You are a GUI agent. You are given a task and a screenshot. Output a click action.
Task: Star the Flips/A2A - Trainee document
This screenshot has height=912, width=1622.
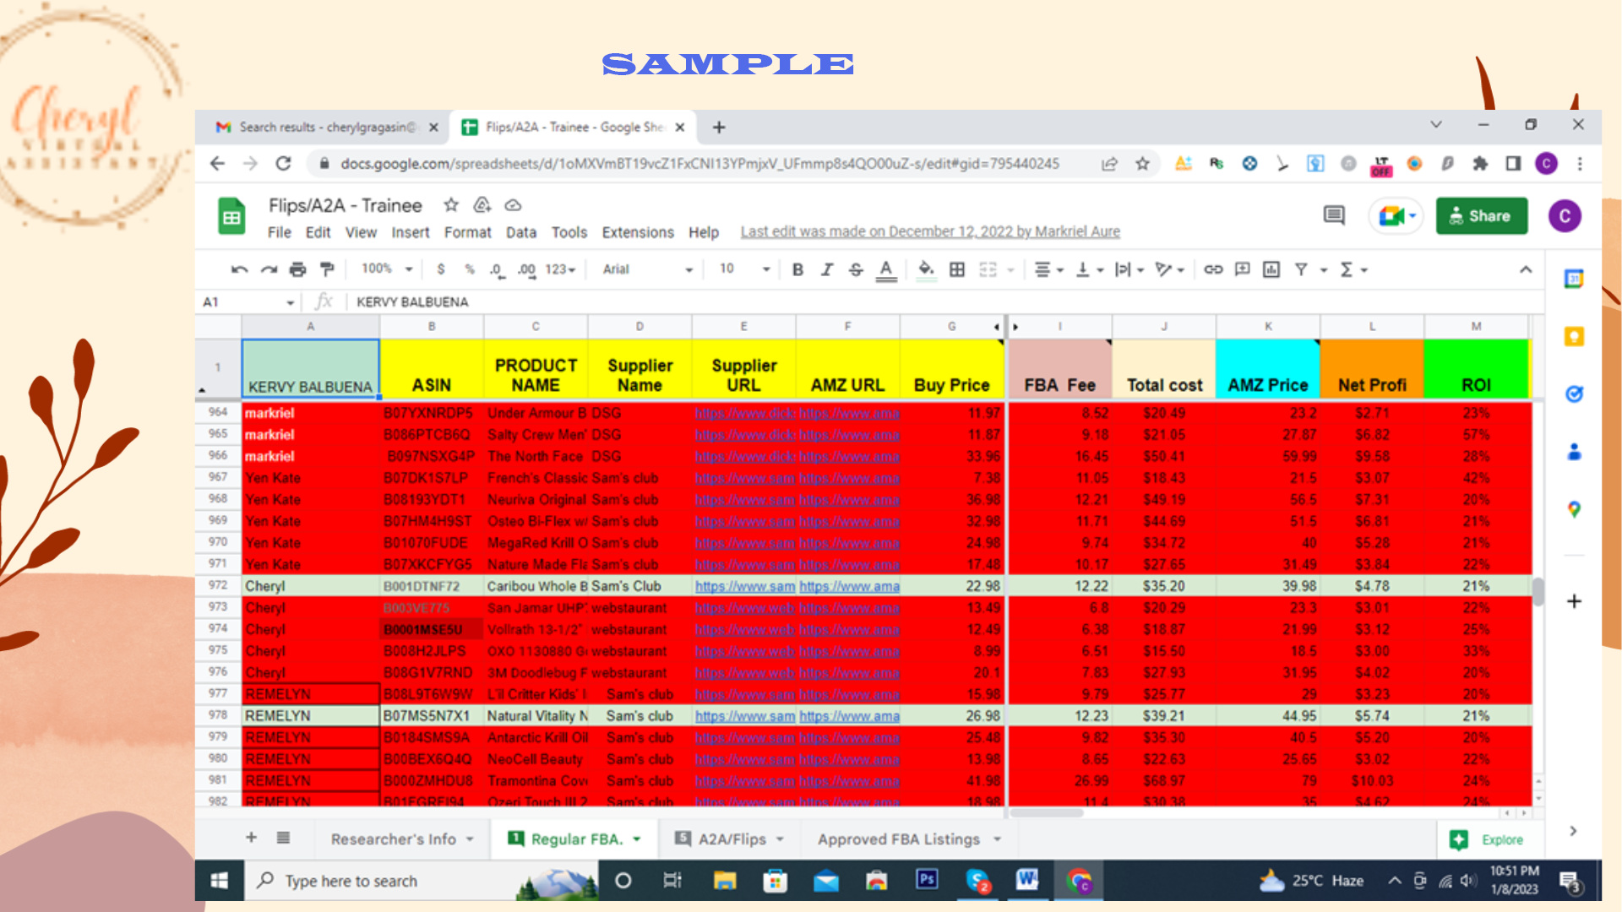(451, 205)
